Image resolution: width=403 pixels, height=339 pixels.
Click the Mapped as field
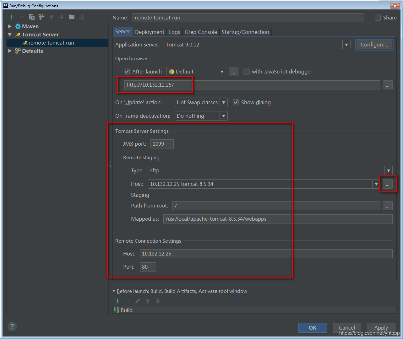pos(278,219)
